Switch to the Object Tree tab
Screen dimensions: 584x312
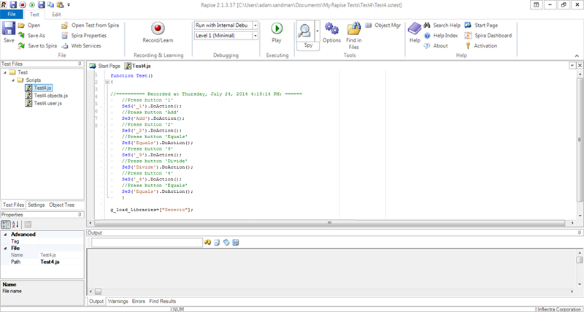click(61, 205)
